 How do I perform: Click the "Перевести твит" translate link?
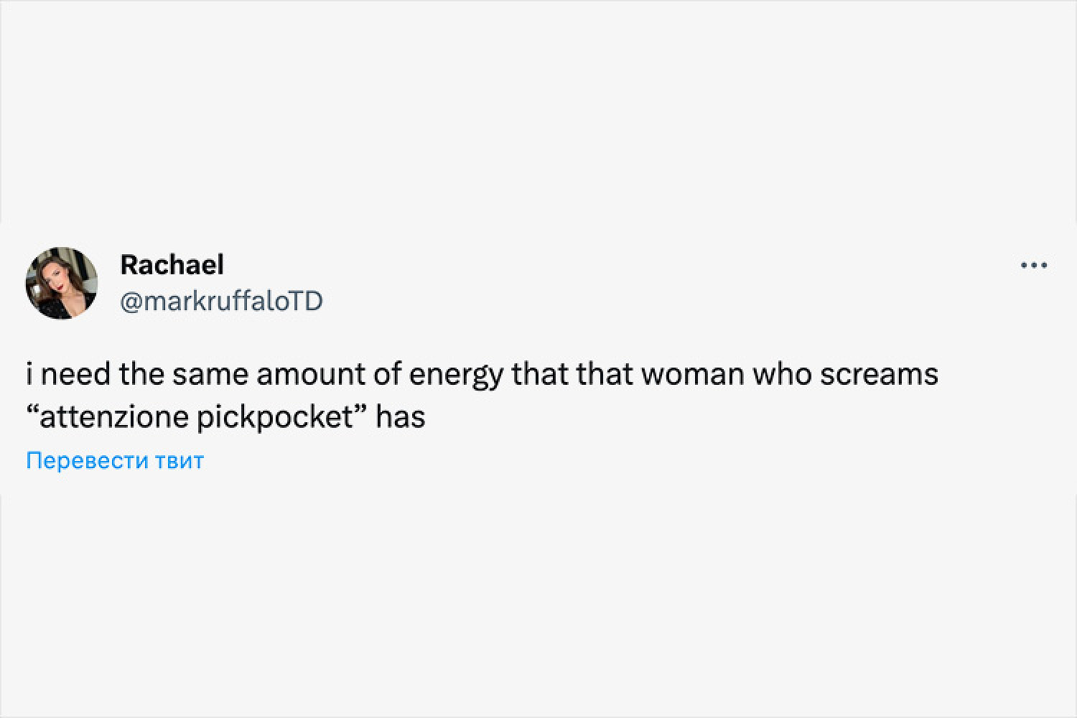[115, 460]
